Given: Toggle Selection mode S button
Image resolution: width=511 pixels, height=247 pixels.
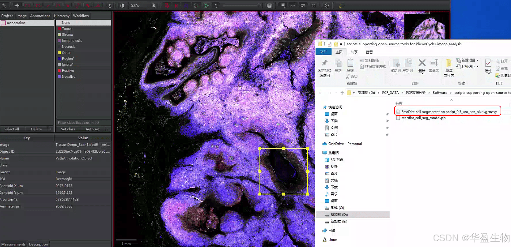Looking at the screenshot, I should (x=110, y=6).
